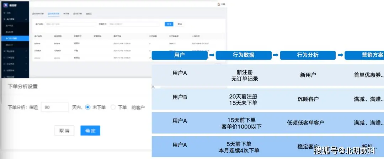Click the 用户 header box in the diagram
The image size is (384, 159).
coord(180,55)
